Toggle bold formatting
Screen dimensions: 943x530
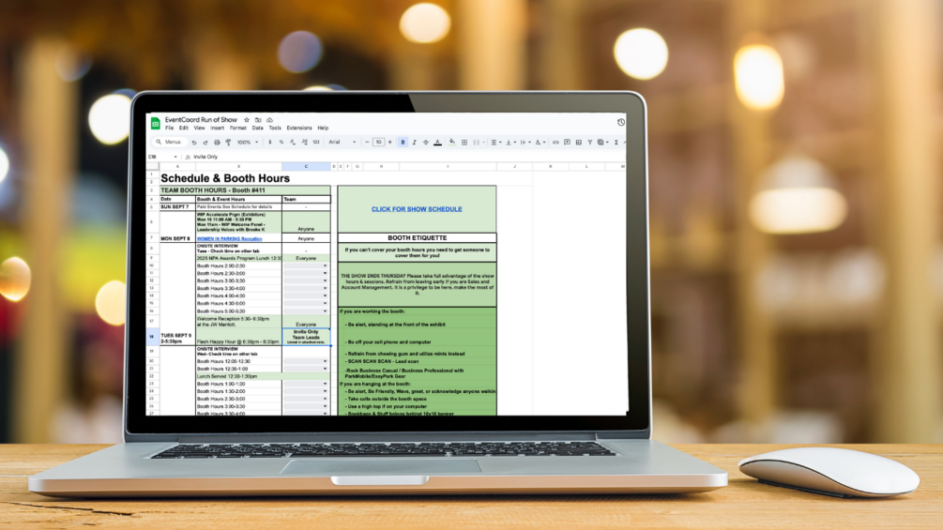(403, 142)
